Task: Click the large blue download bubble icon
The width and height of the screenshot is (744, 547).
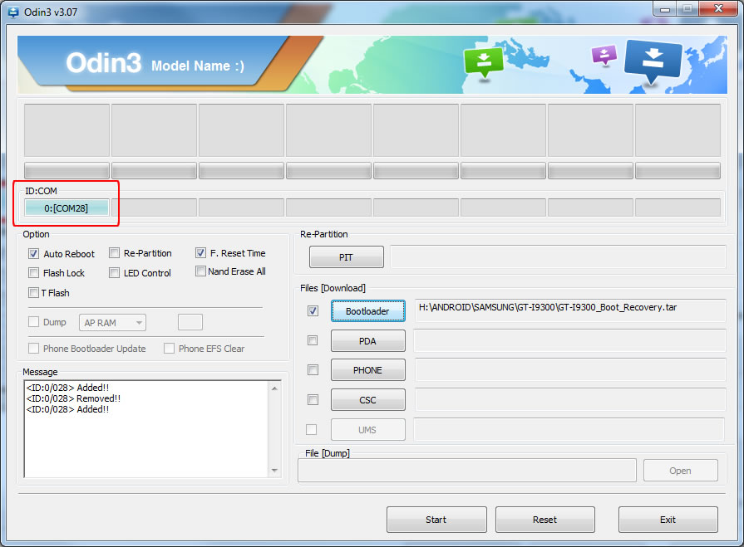Action: 653,61
